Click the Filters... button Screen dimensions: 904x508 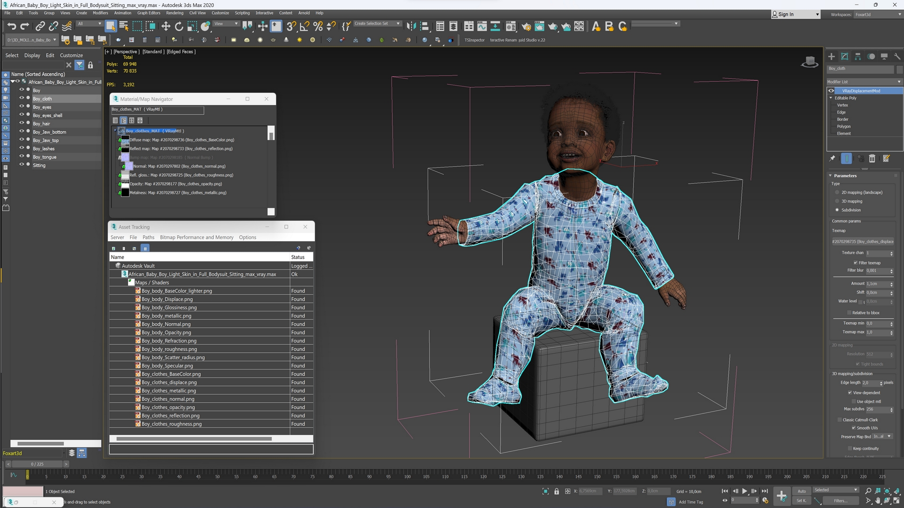[x=840, y=501]
